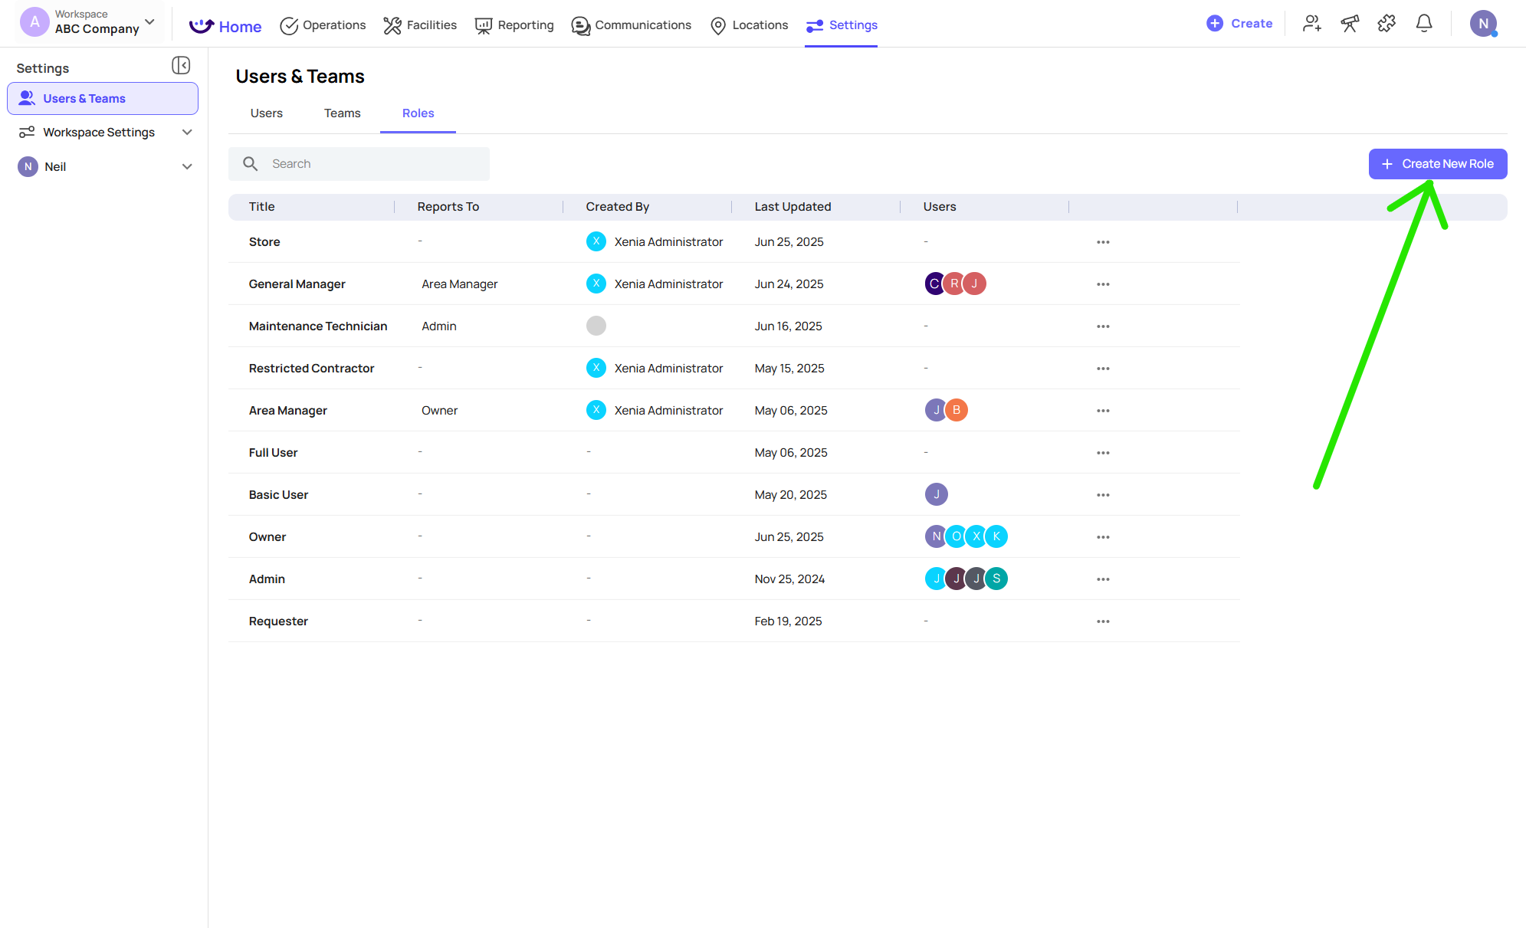Open the Facilities menu
The height and width of the screenshot is (928, 1526).
pos(420,25)
